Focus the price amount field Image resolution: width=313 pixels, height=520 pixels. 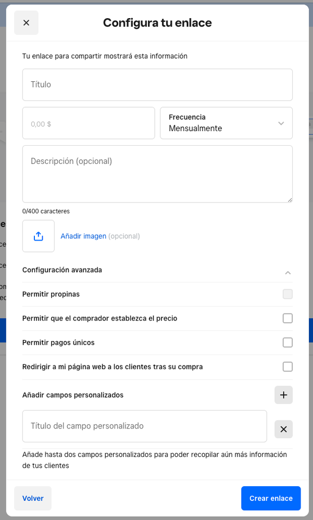89,123
